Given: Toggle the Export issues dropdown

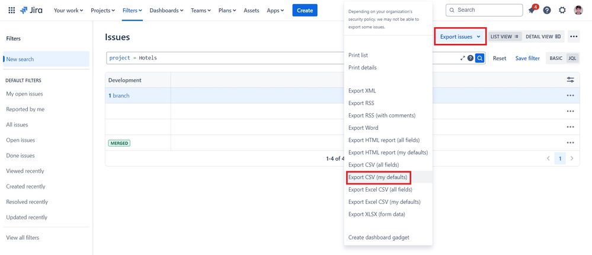Looking at the screenshot, I should (x=460, y=37).
